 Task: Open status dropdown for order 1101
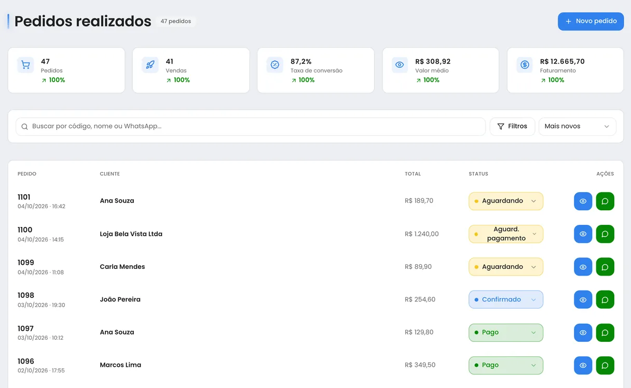click(x=506, y=201)
